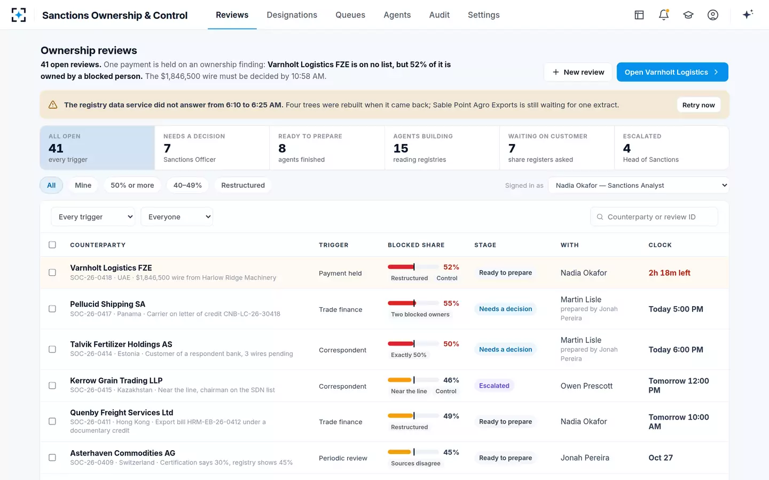Apply the Restructured filter chip
Image resolution: width=769 pixels, height=480 pixels.
pyautogui.click(x=243, y=186)
